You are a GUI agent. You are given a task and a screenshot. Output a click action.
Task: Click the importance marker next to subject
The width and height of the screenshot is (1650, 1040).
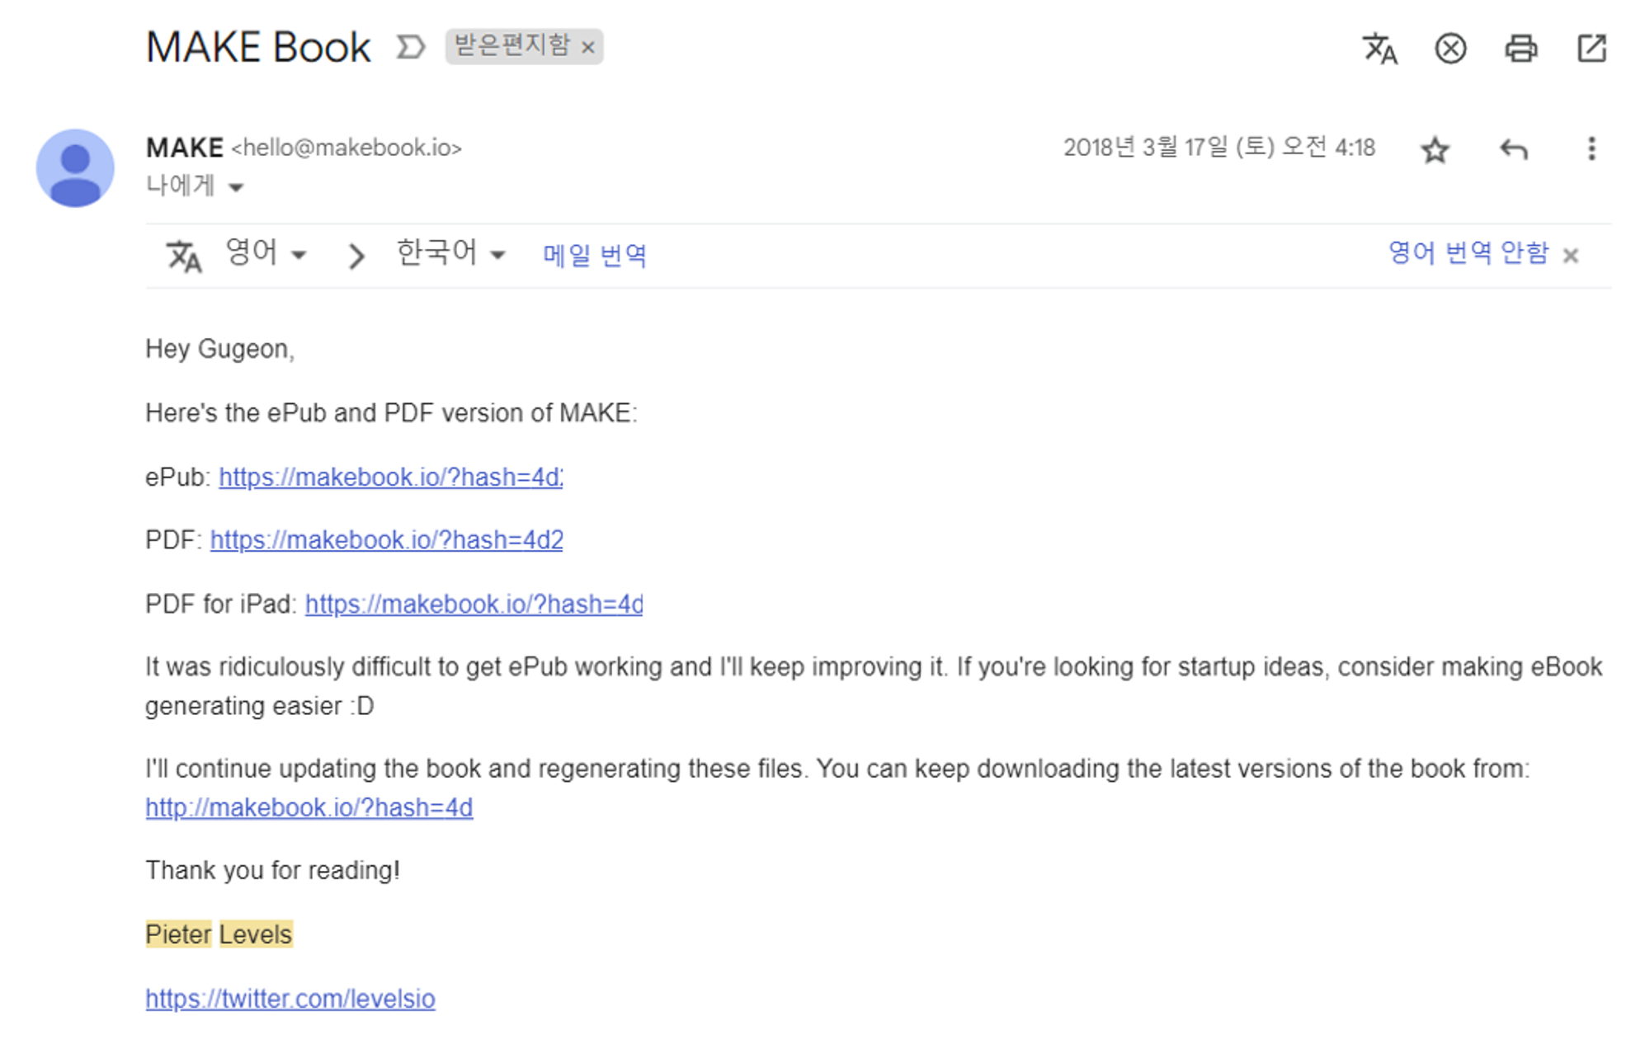(411, 47)
